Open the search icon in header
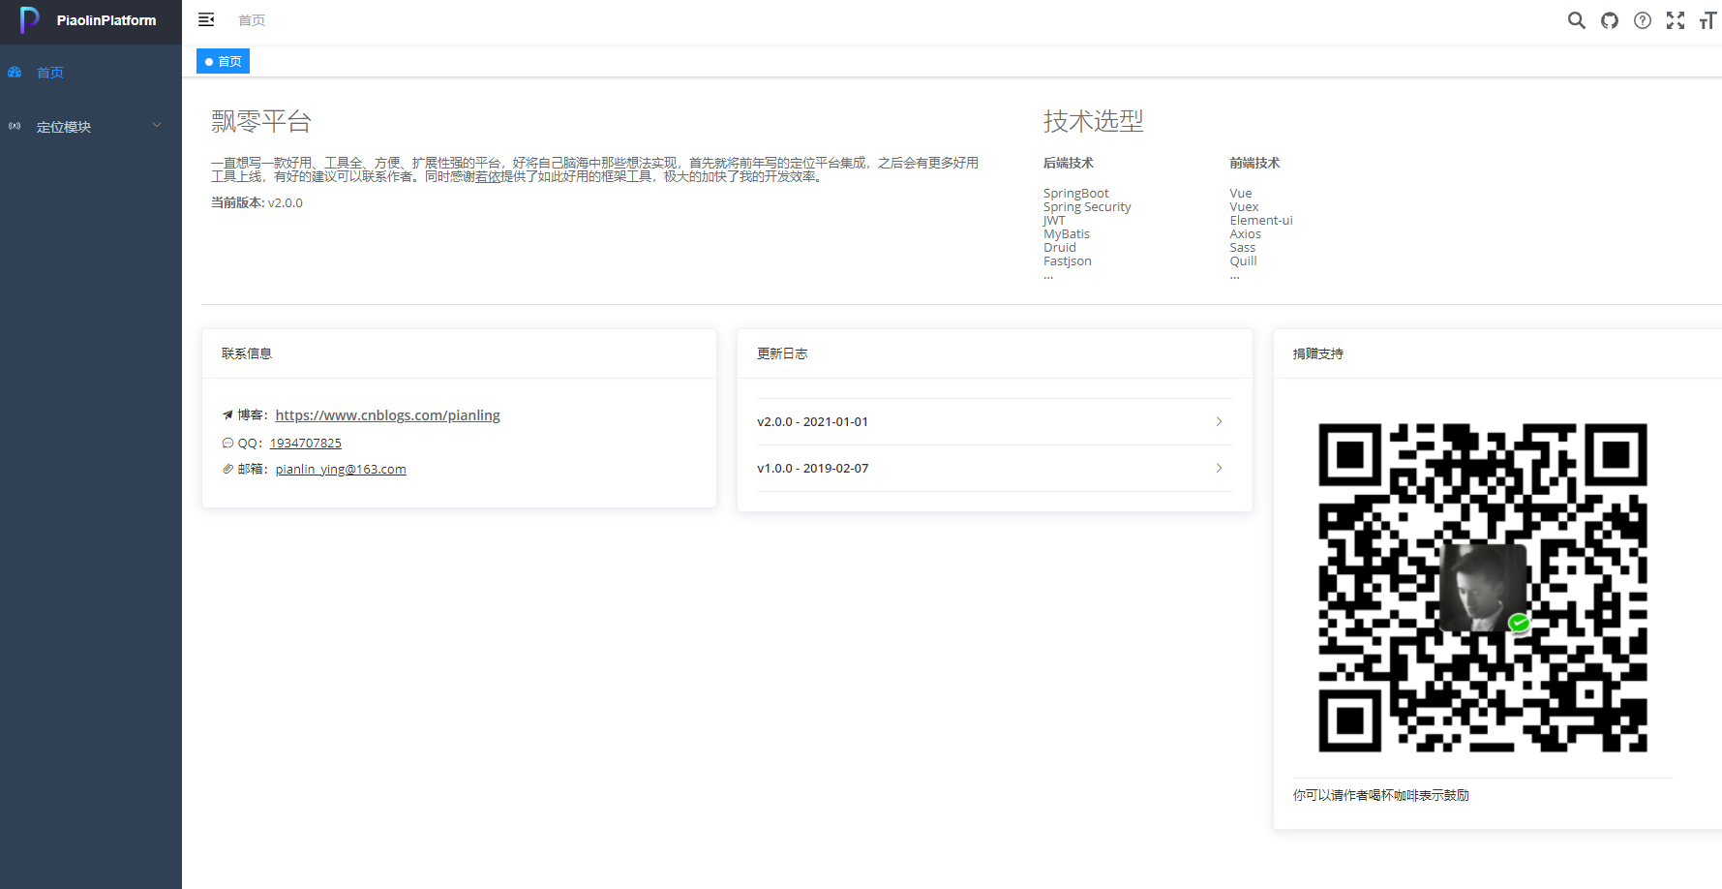1722x889 pixels. [1577, 20]
